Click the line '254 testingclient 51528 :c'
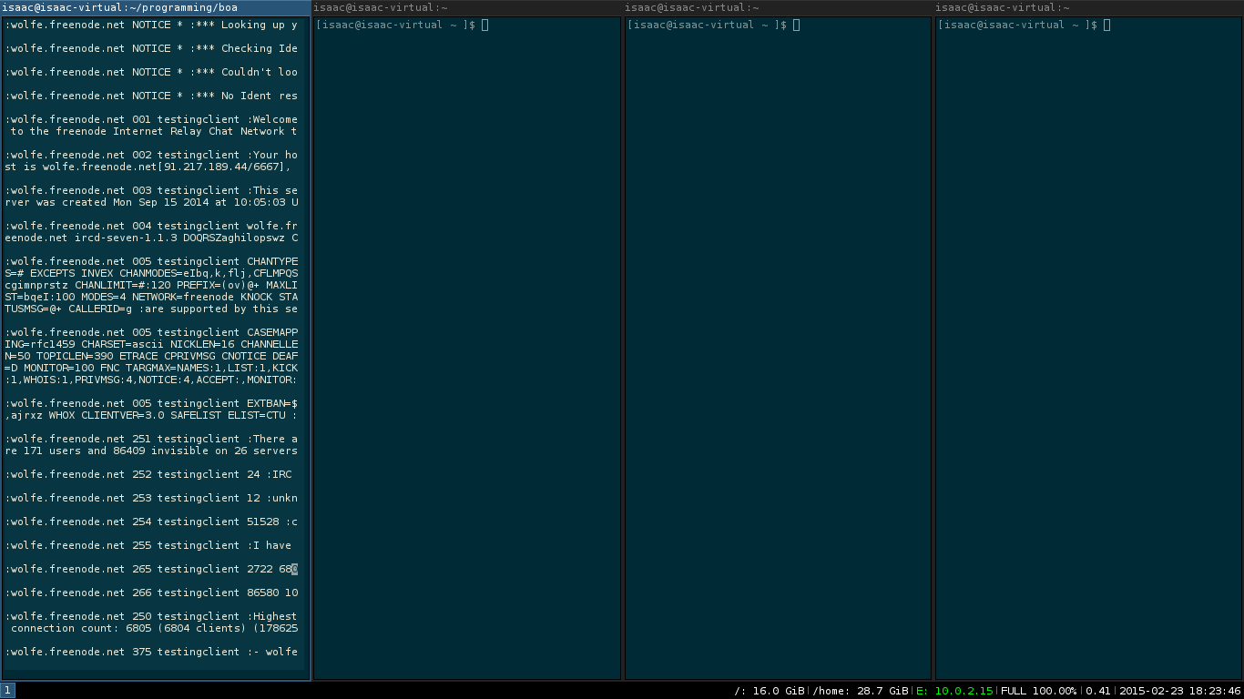 pyautogui.click(x=151, y=522)
